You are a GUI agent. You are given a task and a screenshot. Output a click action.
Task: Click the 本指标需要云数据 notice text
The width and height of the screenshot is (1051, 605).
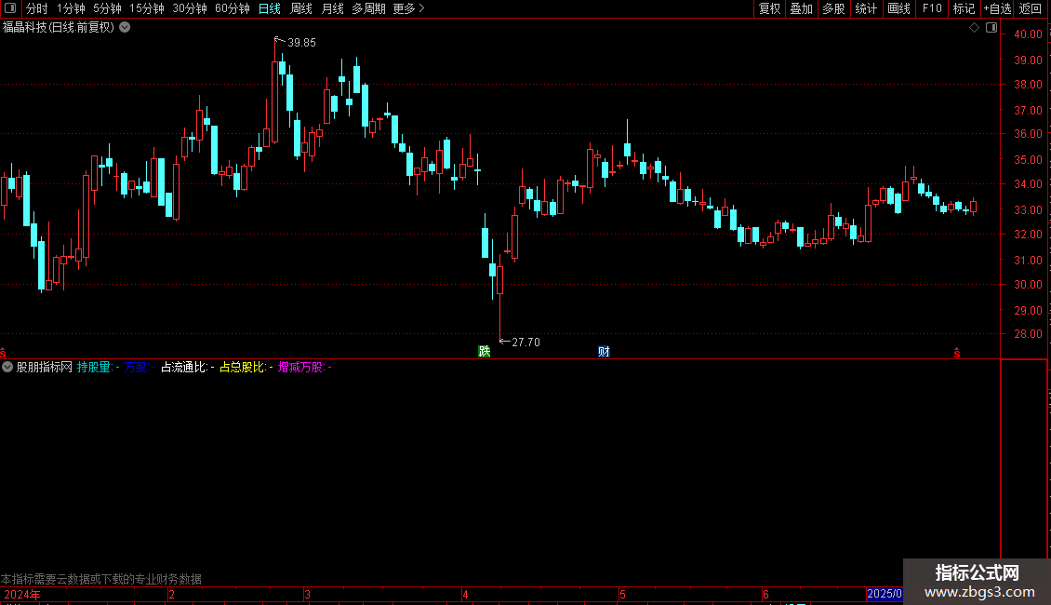click(x=101, y=579)
